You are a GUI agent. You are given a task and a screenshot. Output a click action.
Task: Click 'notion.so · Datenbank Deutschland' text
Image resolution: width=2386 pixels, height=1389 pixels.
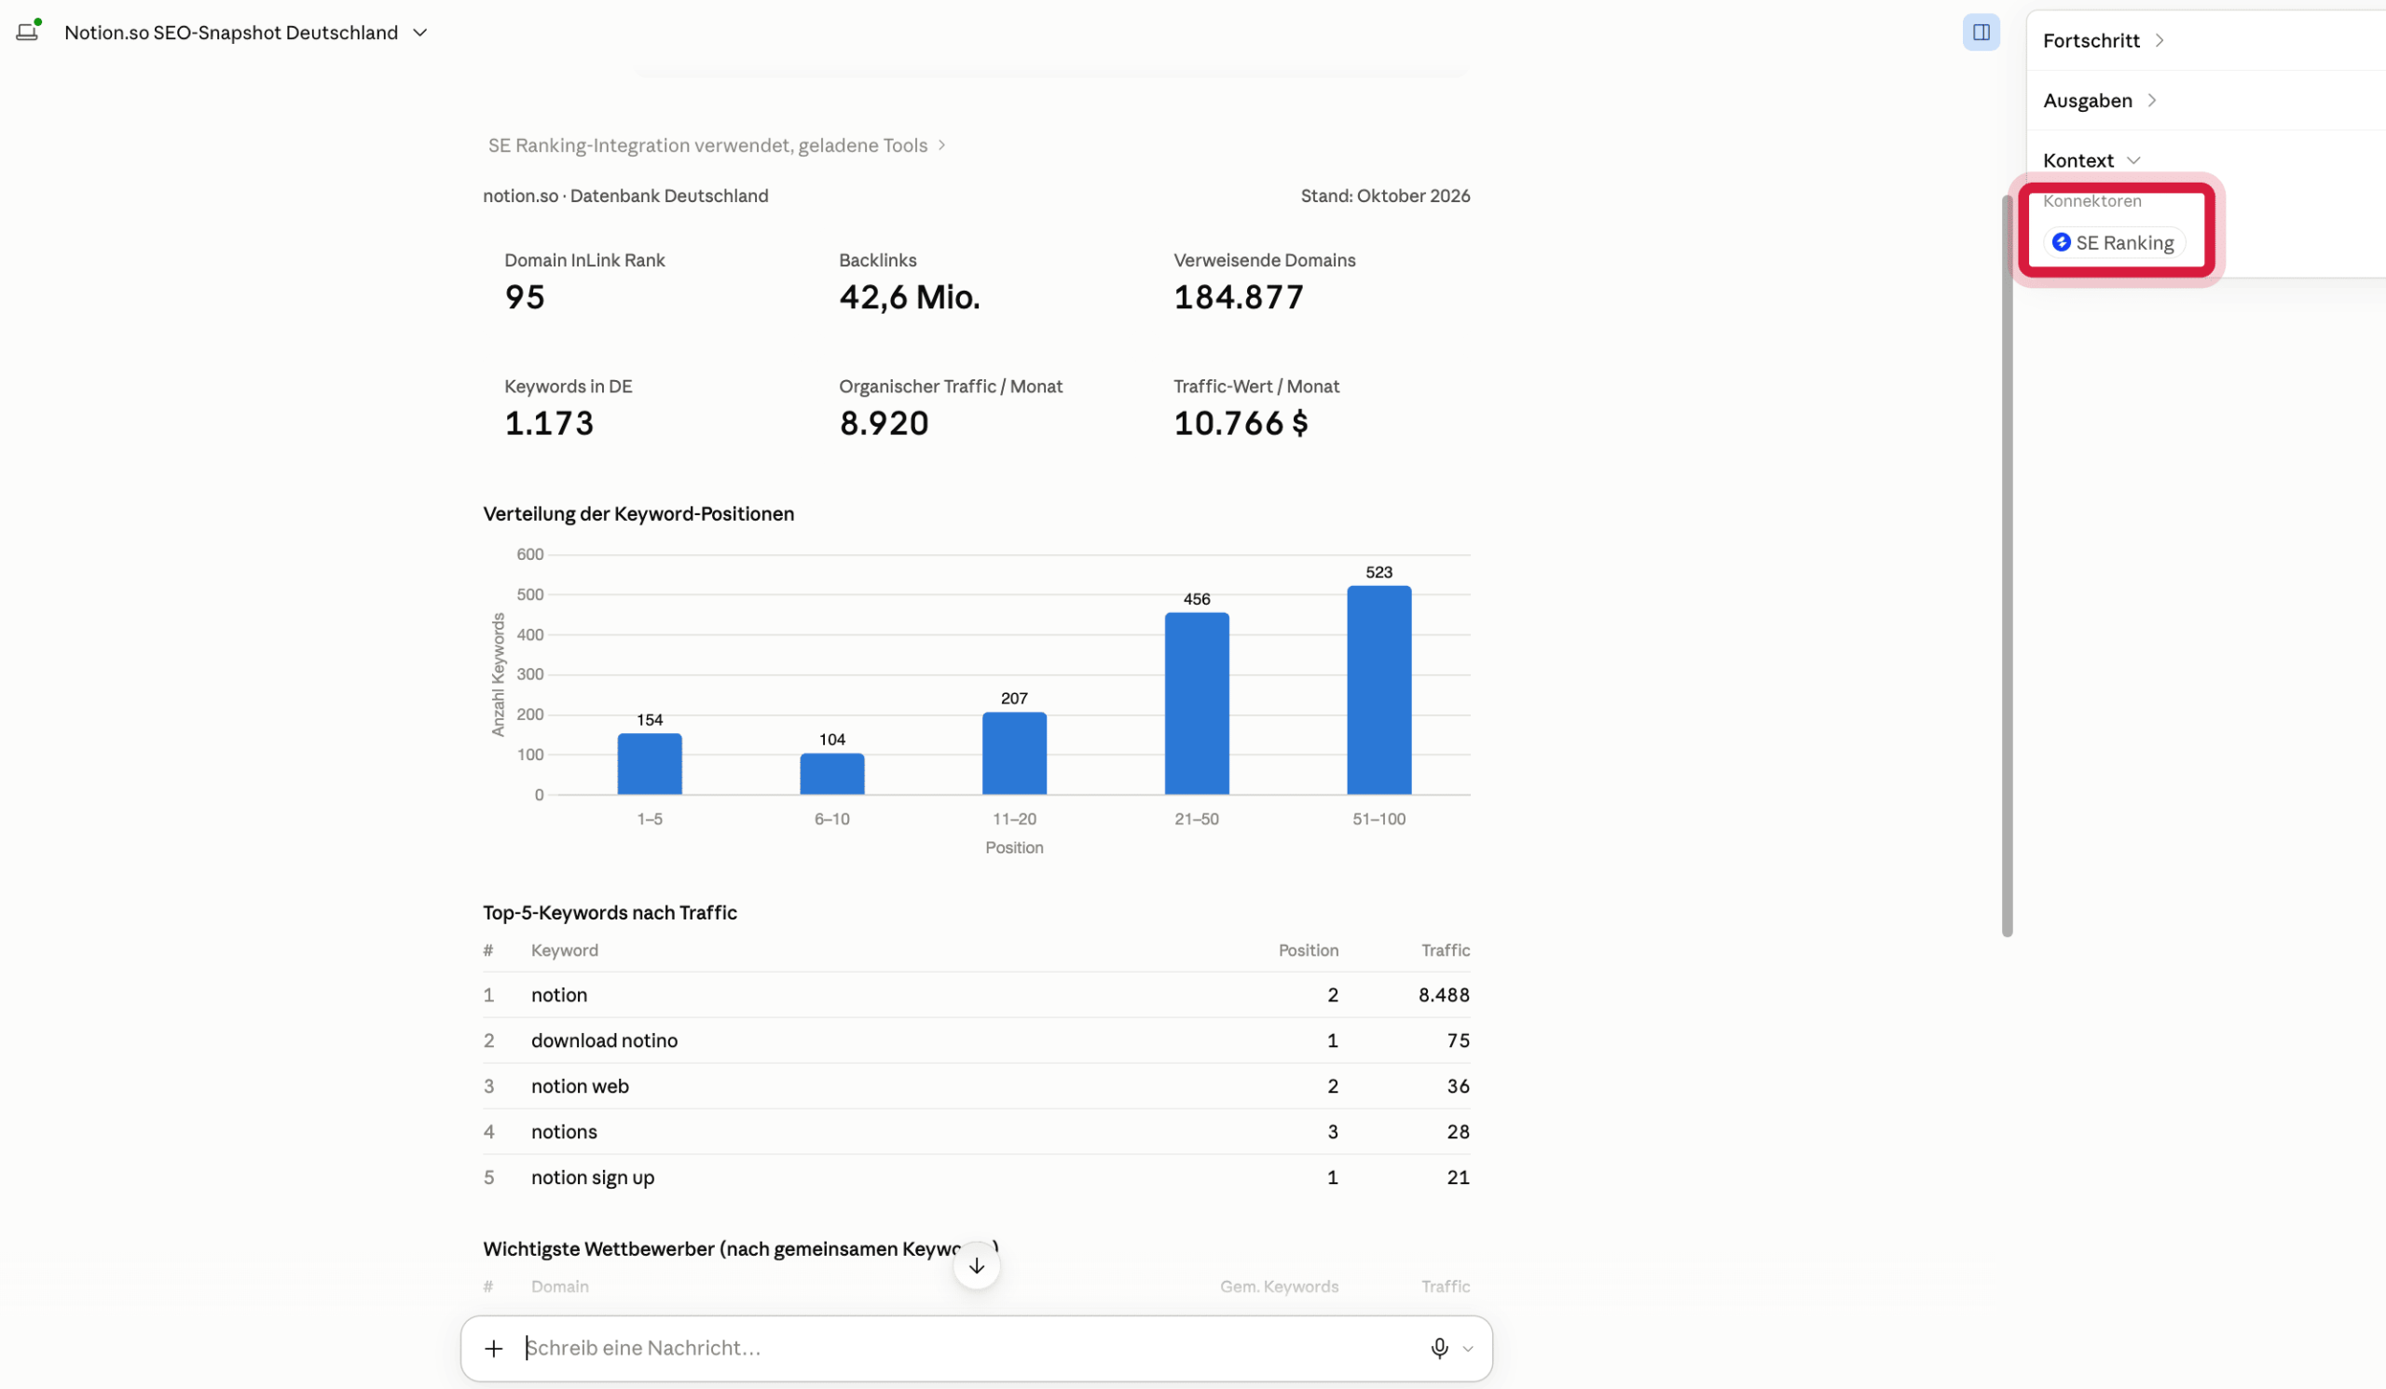pos(624,196)
